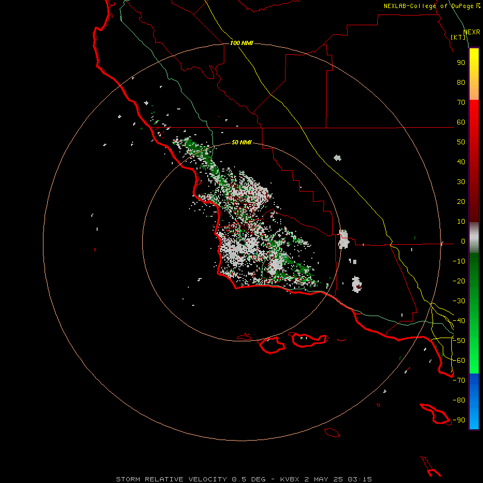Click the NEXR label above the color scale
The width and height of the screenshot is (483, 483).
[x=472, y=32]
